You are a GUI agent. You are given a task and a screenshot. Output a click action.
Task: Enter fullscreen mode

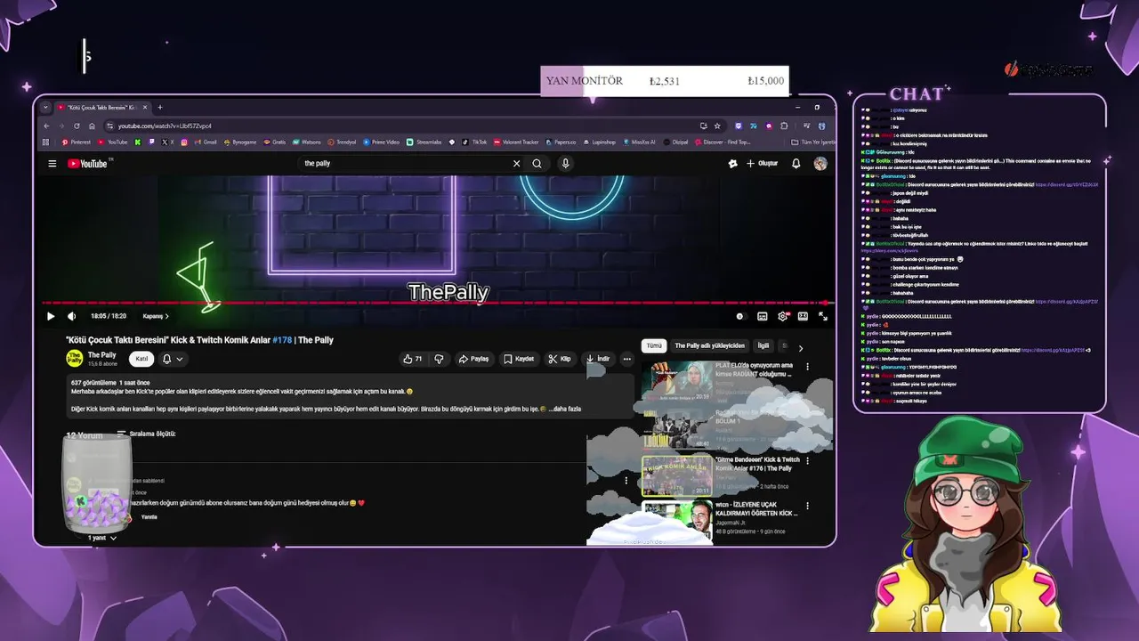click(x=823, y=316)
